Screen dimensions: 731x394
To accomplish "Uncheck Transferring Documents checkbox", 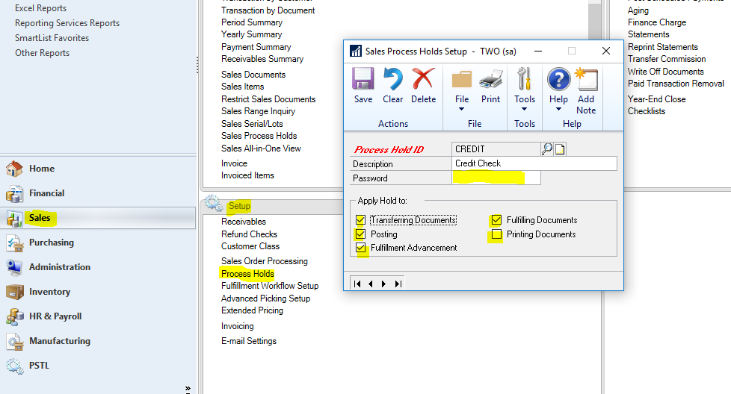I will pyautogui.click(x=360, y=219).
